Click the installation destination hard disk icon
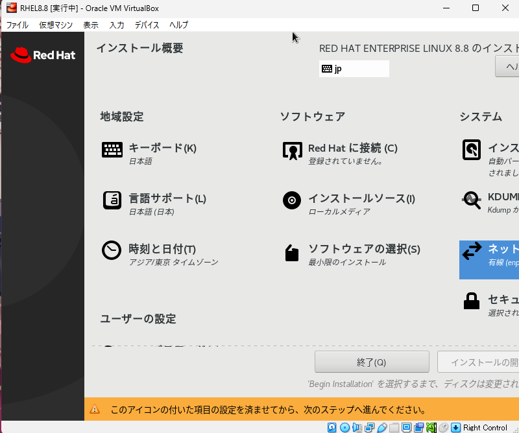Image resolution: width=519 pixels, height=433 pixels. [472, 150]
